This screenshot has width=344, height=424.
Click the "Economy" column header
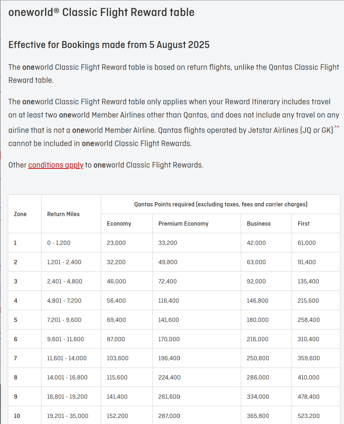point(119,223)
